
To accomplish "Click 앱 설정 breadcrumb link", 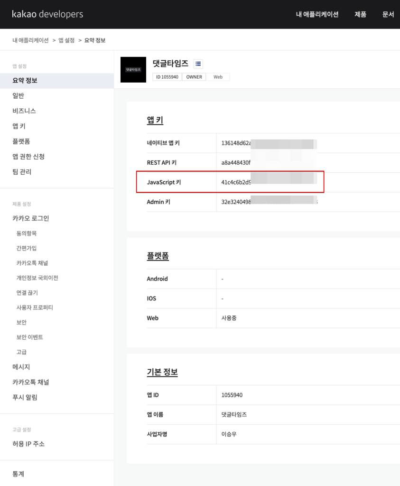I will [x=66, y=40].
